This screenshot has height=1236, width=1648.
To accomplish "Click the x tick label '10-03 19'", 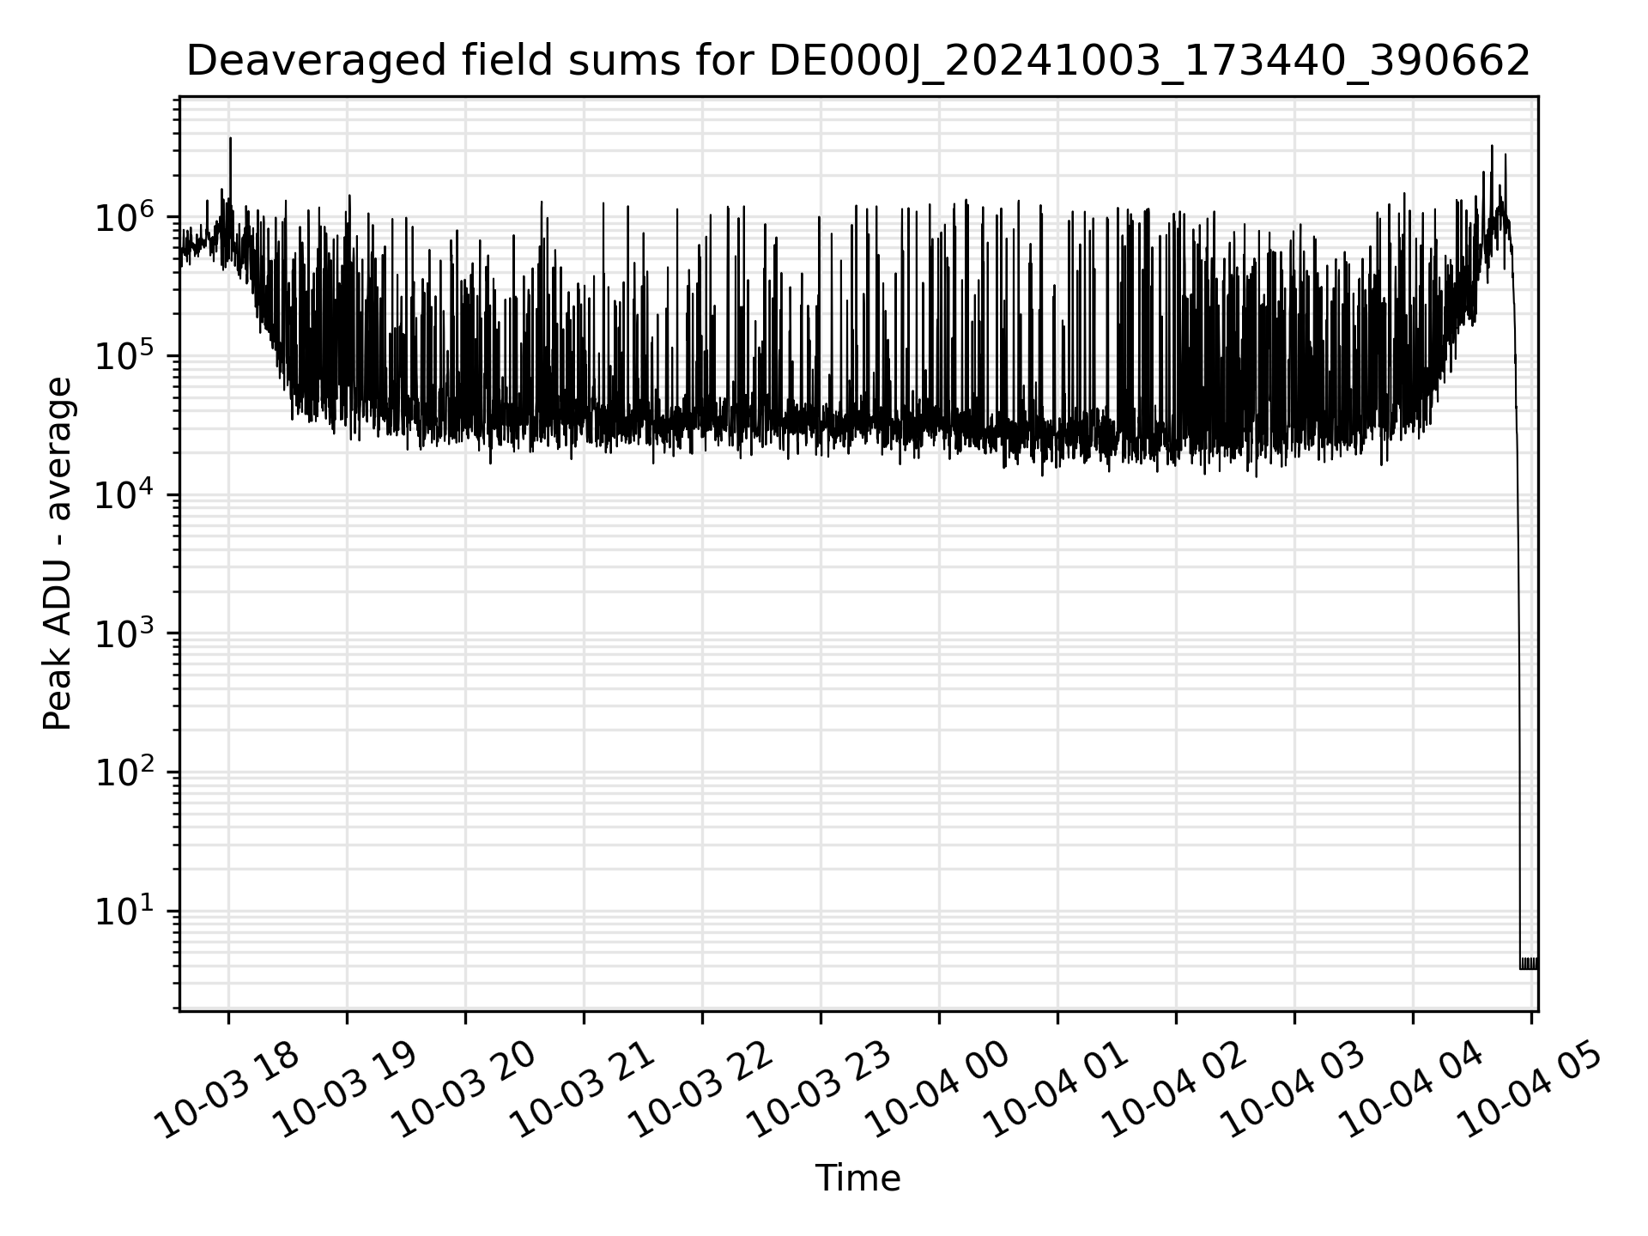I will [x=347, y=1090].
